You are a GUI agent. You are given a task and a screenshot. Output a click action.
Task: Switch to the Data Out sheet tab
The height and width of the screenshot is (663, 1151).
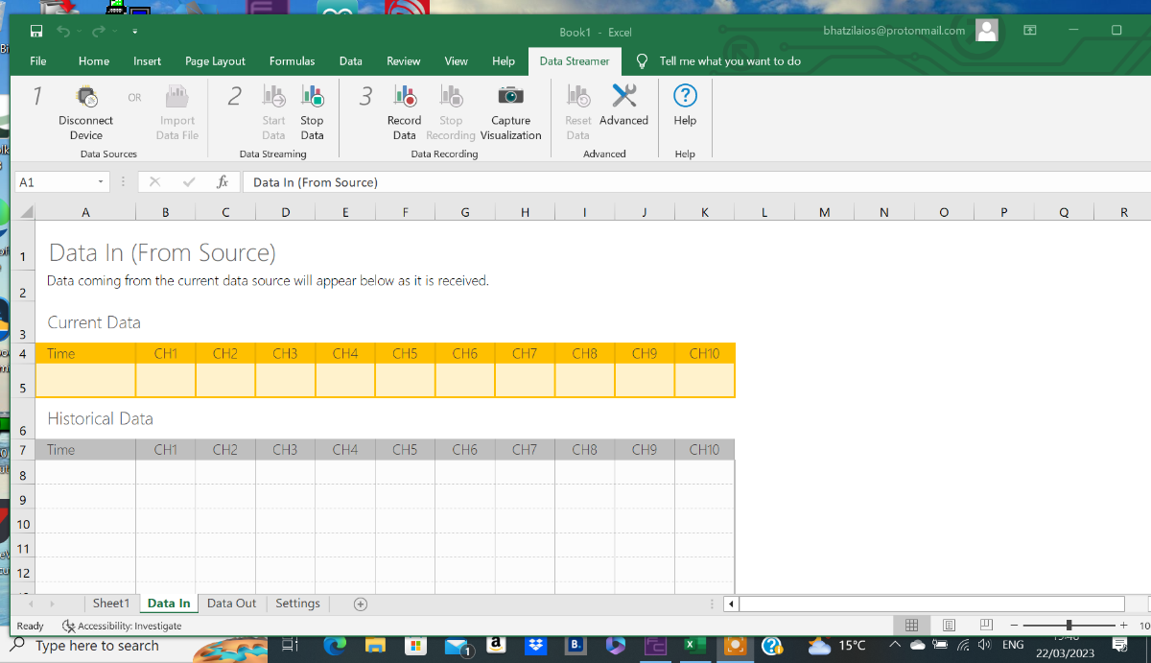click(x=231, y=604)
